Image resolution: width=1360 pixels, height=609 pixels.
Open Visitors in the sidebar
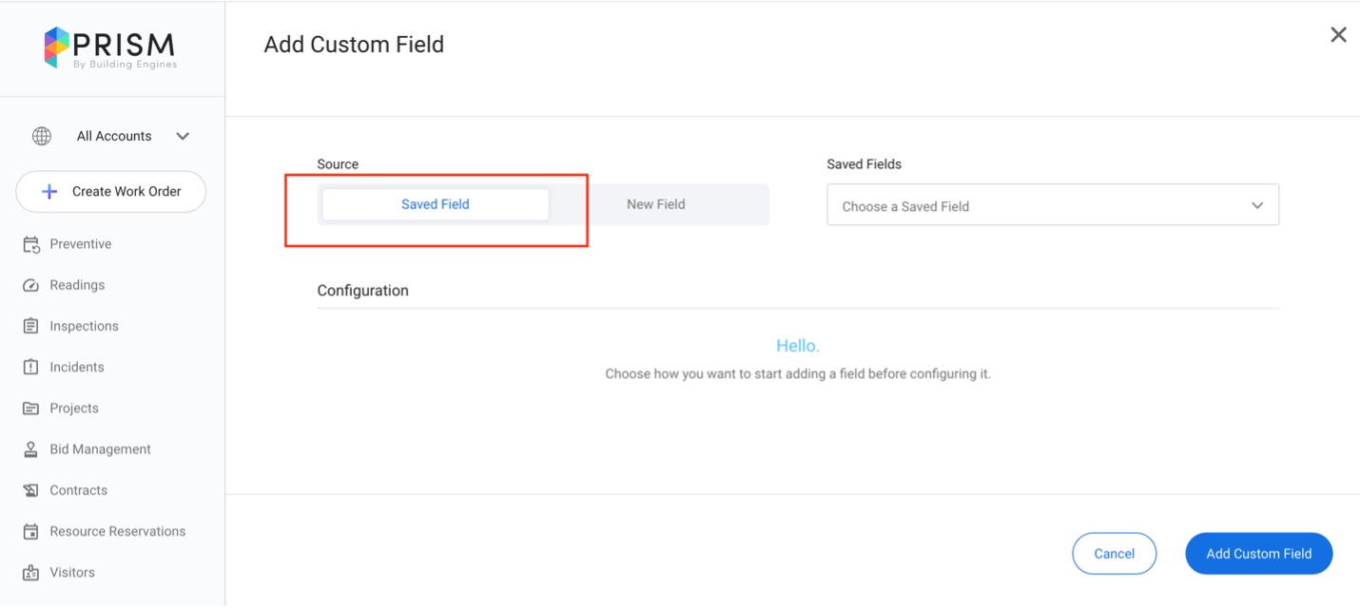point(72,573)
